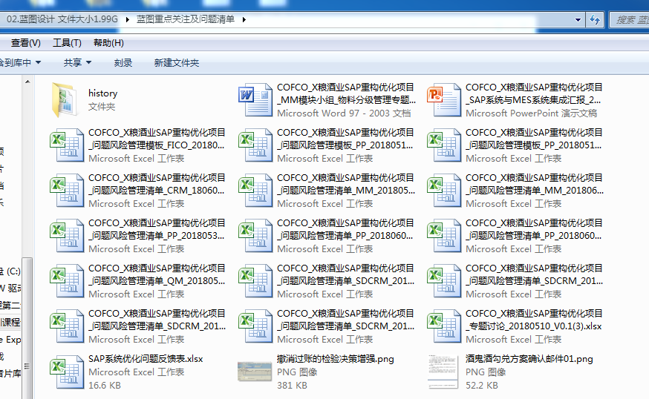This screenshot has height=399, width=649.
Task: Select the Excel icon for 问题风险管理清单_CRM_18060
Action: (x=67, y=190)
